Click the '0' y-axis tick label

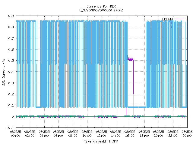click(13, 117)
